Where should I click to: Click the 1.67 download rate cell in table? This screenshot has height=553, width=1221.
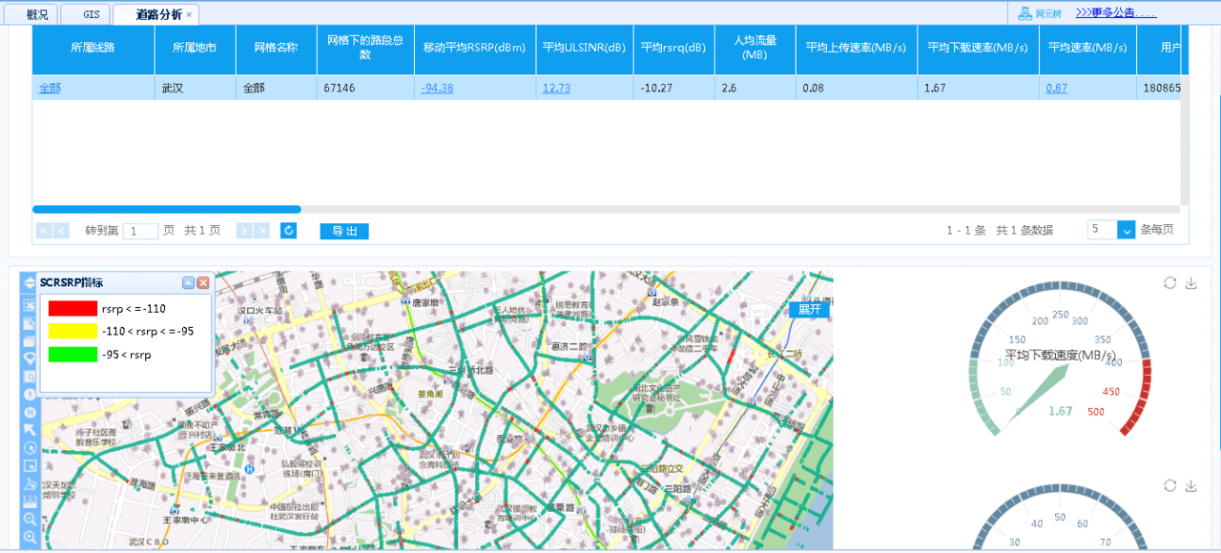click(978, 88)
